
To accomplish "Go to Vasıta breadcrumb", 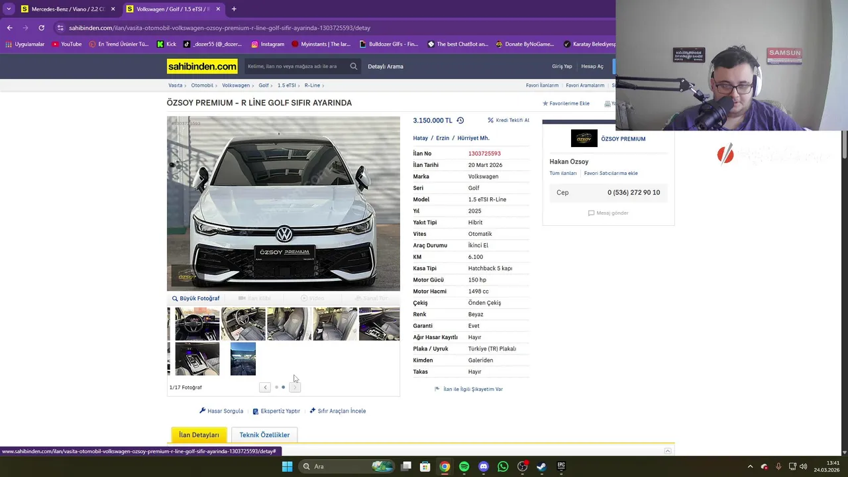I will tap(175, 85).
